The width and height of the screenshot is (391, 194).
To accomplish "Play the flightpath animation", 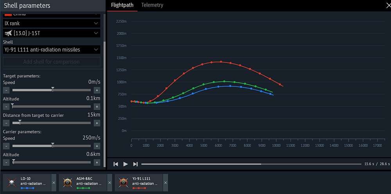I will (126, 164).
